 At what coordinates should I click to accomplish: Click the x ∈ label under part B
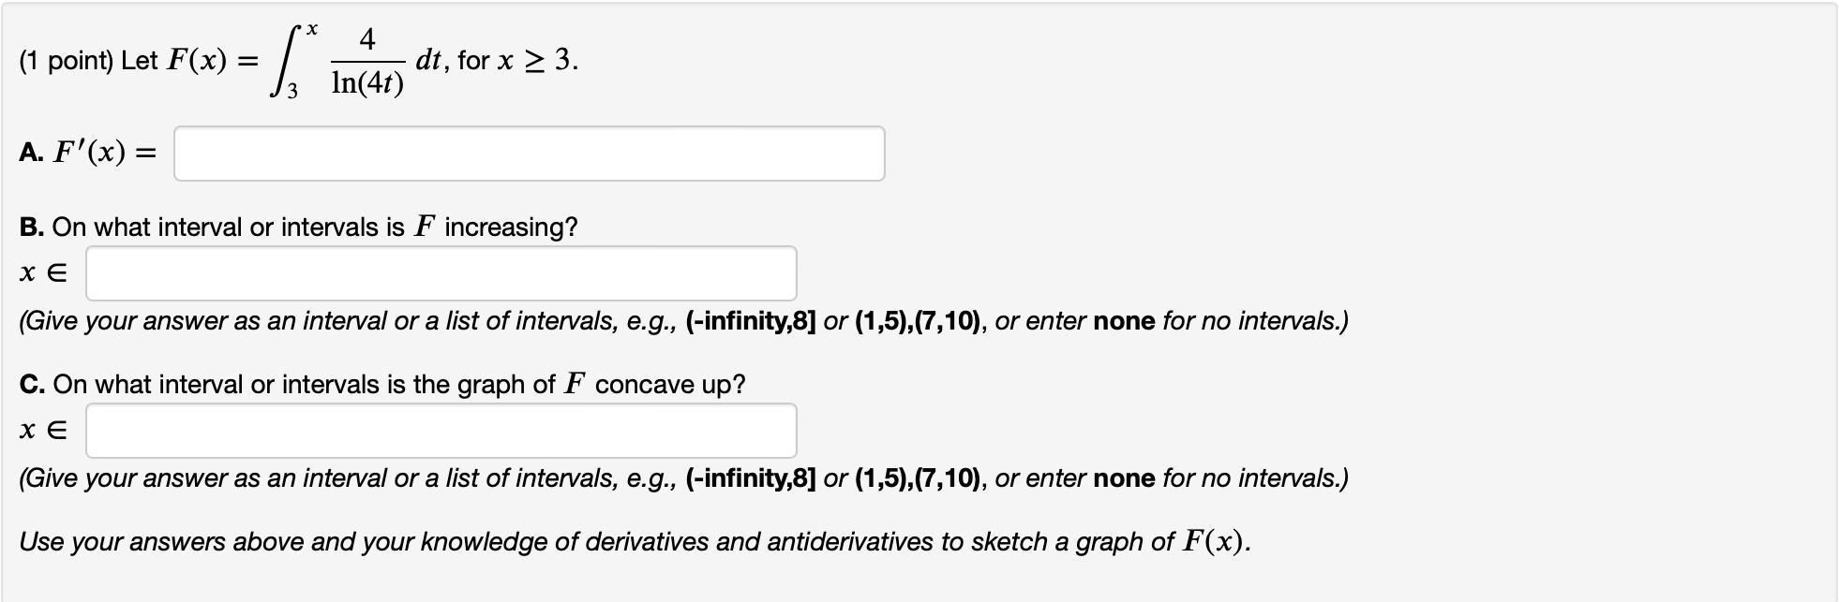[45, 273]
